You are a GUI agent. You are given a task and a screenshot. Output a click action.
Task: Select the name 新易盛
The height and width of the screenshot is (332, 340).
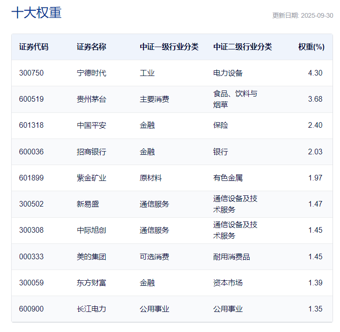click(x=88, y=204)
